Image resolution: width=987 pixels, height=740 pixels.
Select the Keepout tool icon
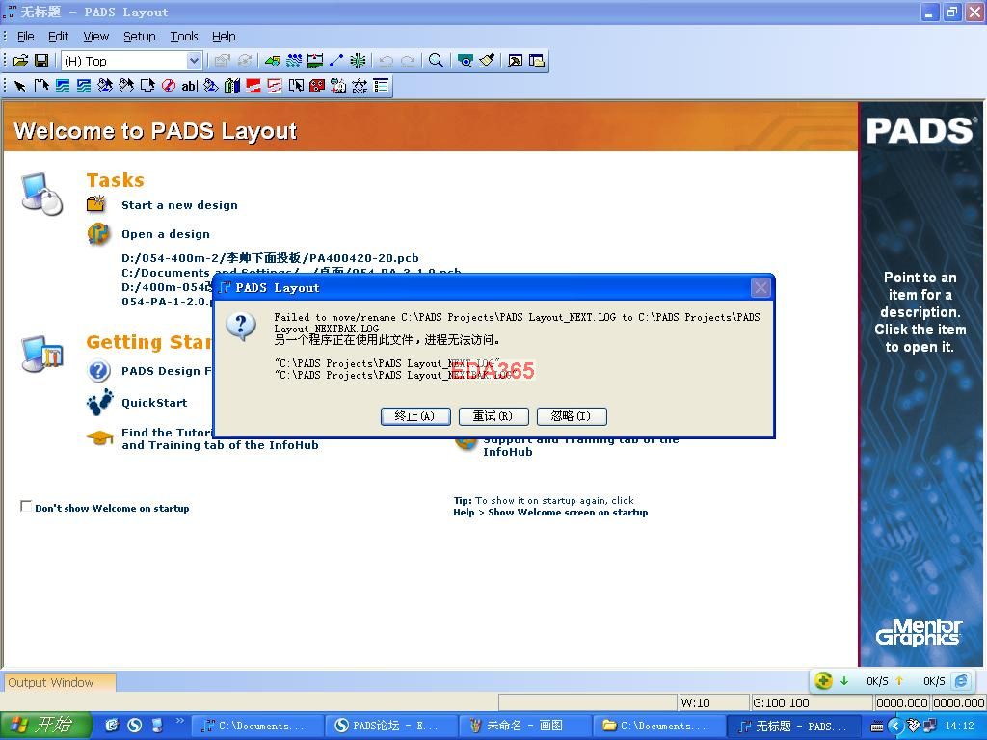[x=169, y=86]
